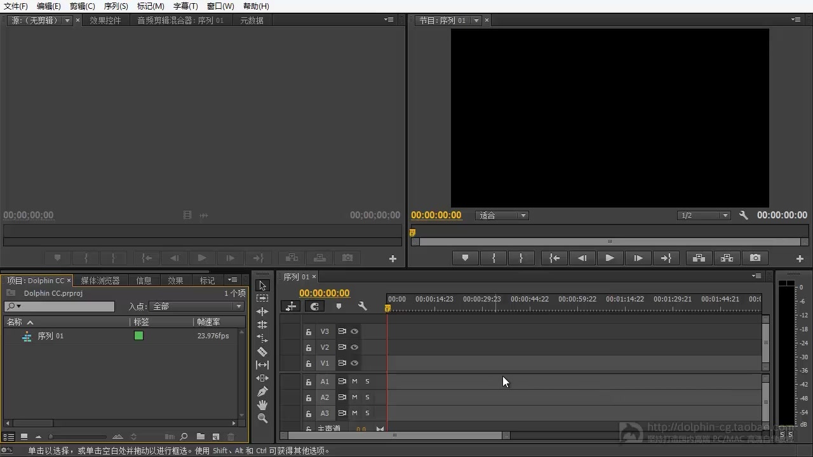This screenshot has height=457, width=813.
Task: Toggle lock on V3 track
Action: [x=309, y=331]
